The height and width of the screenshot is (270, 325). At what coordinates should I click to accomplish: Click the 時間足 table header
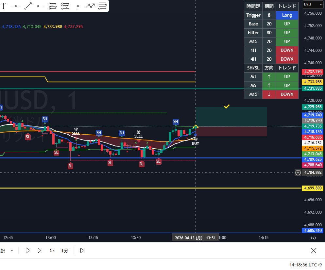tap(253, 6)
